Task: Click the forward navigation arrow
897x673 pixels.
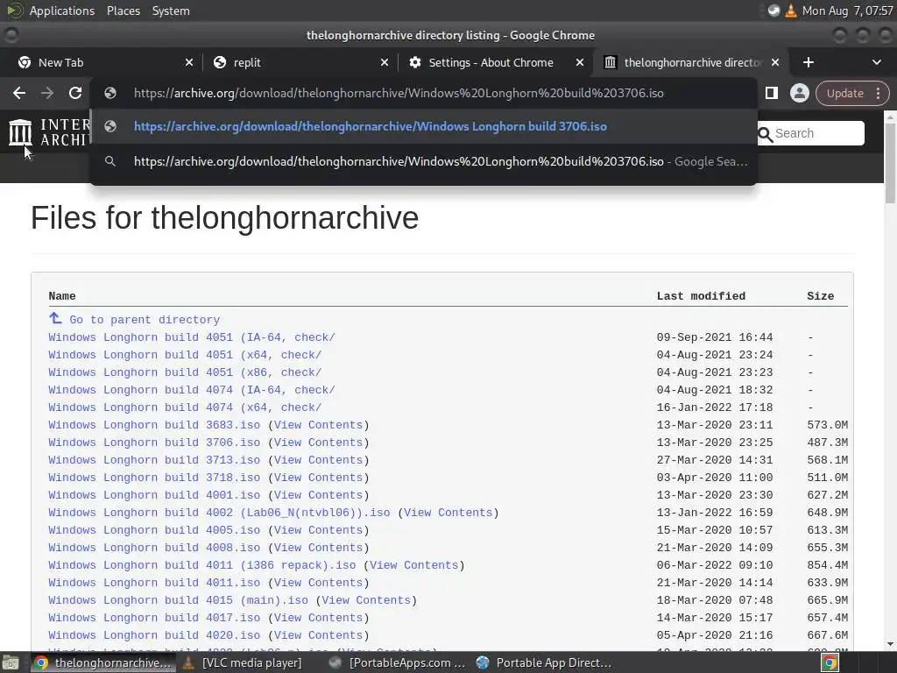Action: (47, 93)
